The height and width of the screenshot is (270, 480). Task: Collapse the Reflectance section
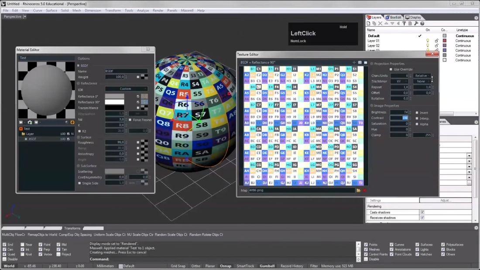click(x=79, y=83)
